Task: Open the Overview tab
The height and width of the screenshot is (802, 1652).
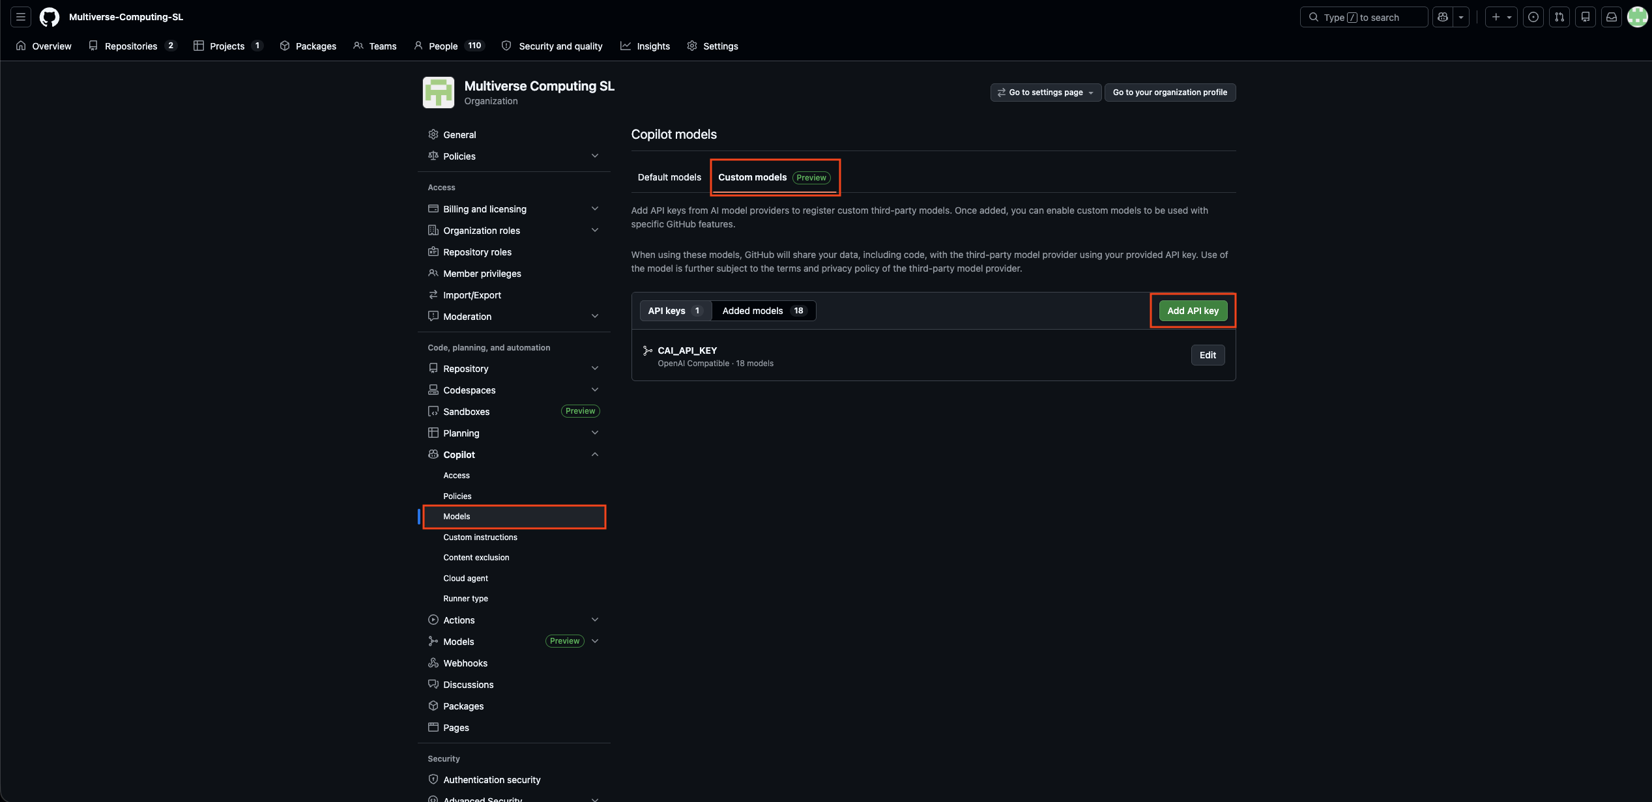Action: click(44, 46)
